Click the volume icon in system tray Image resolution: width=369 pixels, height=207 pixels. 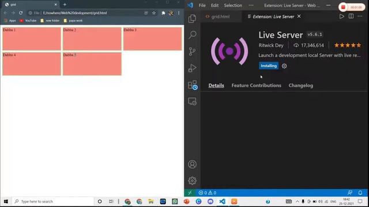point(321,201)
